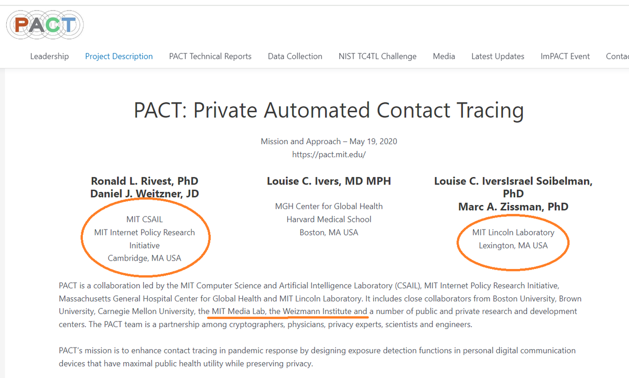Go to Data Collection page
Viewport: 629px width, 378px height.
click(295, 56)
